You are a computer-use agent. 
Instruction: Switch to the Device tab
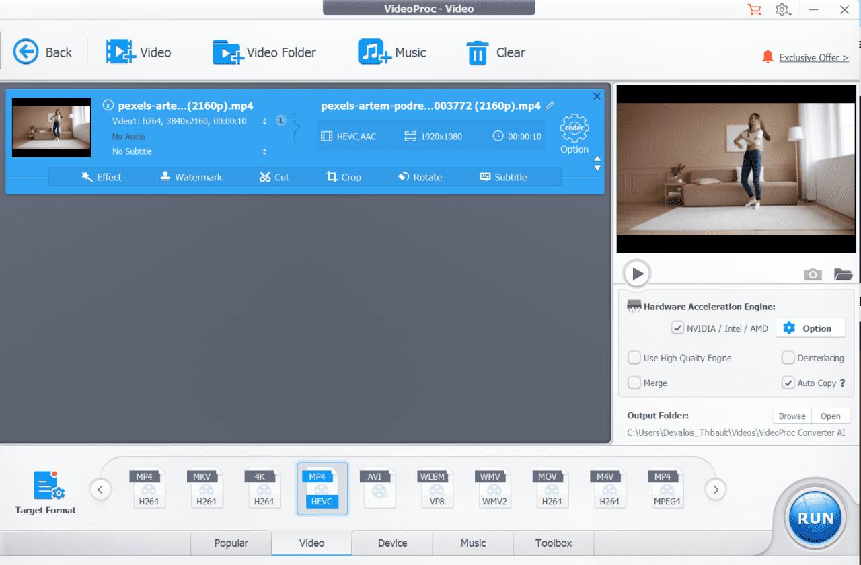click(x=392, y=543)
